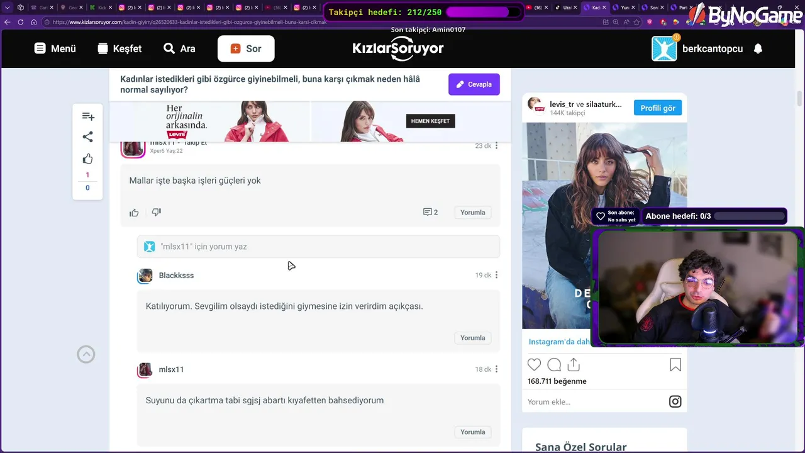Like the 'Mallar işte' answer
Viewport: 805px width, 453px height.
point(134,213)
